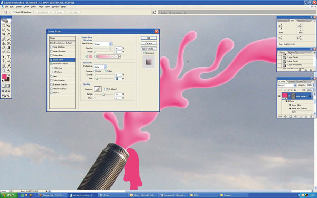
Task: Enable the Inner Shadow checkbox
Action: coord(51,51)
